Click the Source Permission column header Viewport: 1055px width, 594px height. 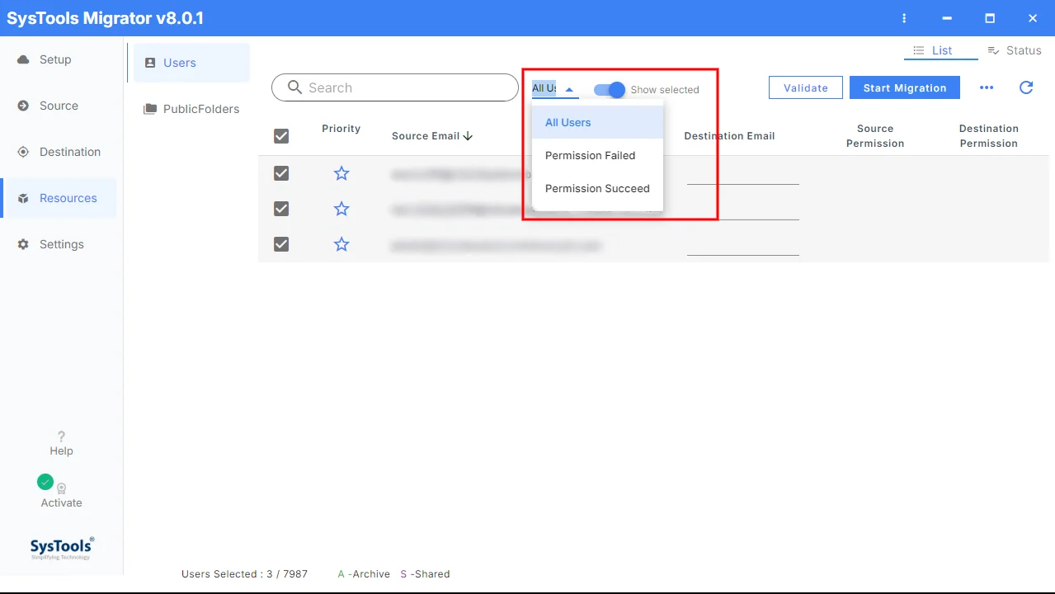pyautogui.click(x=875, y=136)
